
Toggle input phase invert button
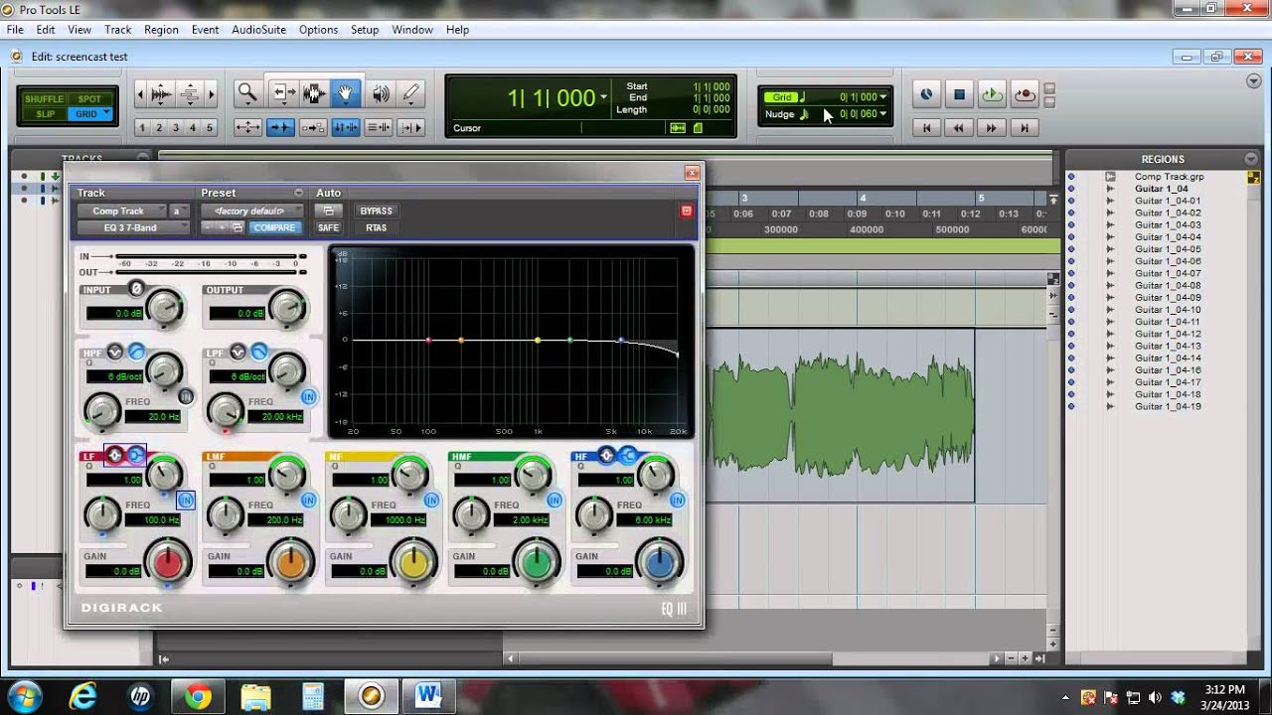[137, 289]
